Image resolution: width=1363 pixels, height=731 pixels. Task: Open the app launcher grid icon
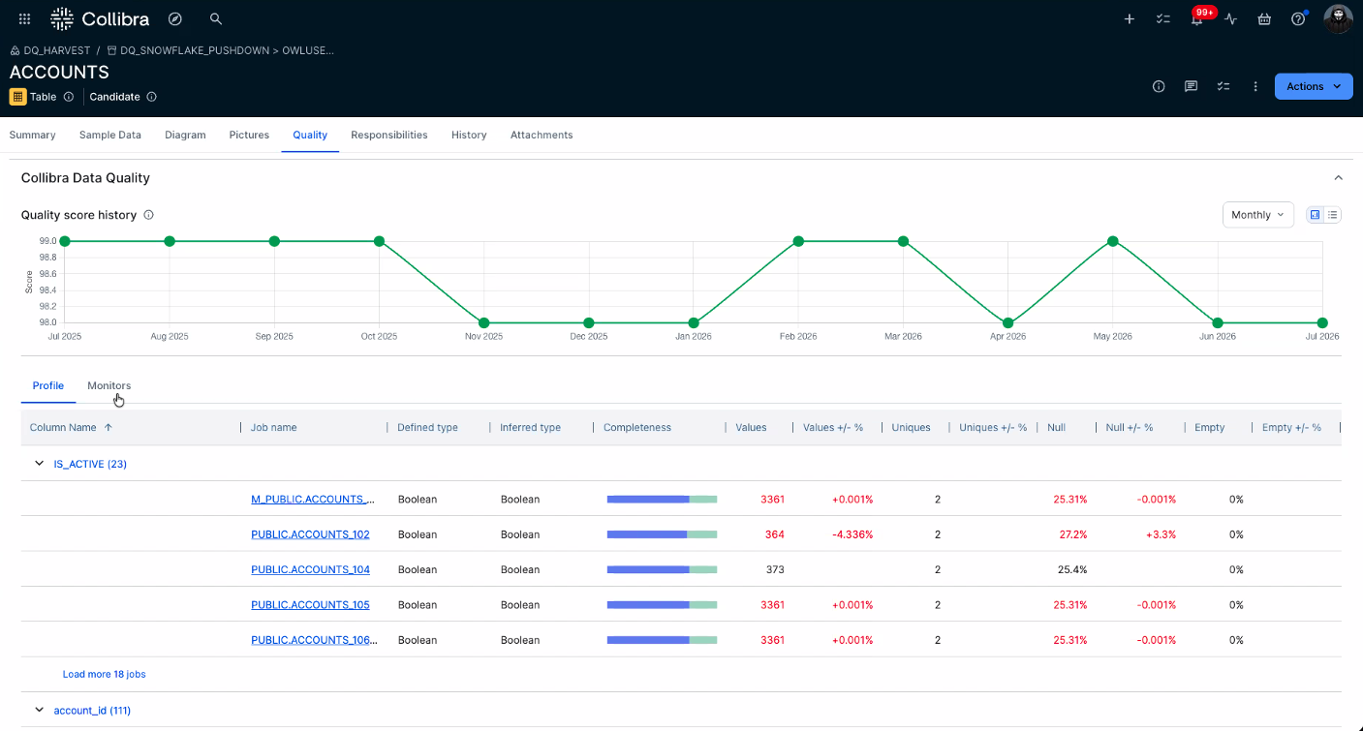24,18
